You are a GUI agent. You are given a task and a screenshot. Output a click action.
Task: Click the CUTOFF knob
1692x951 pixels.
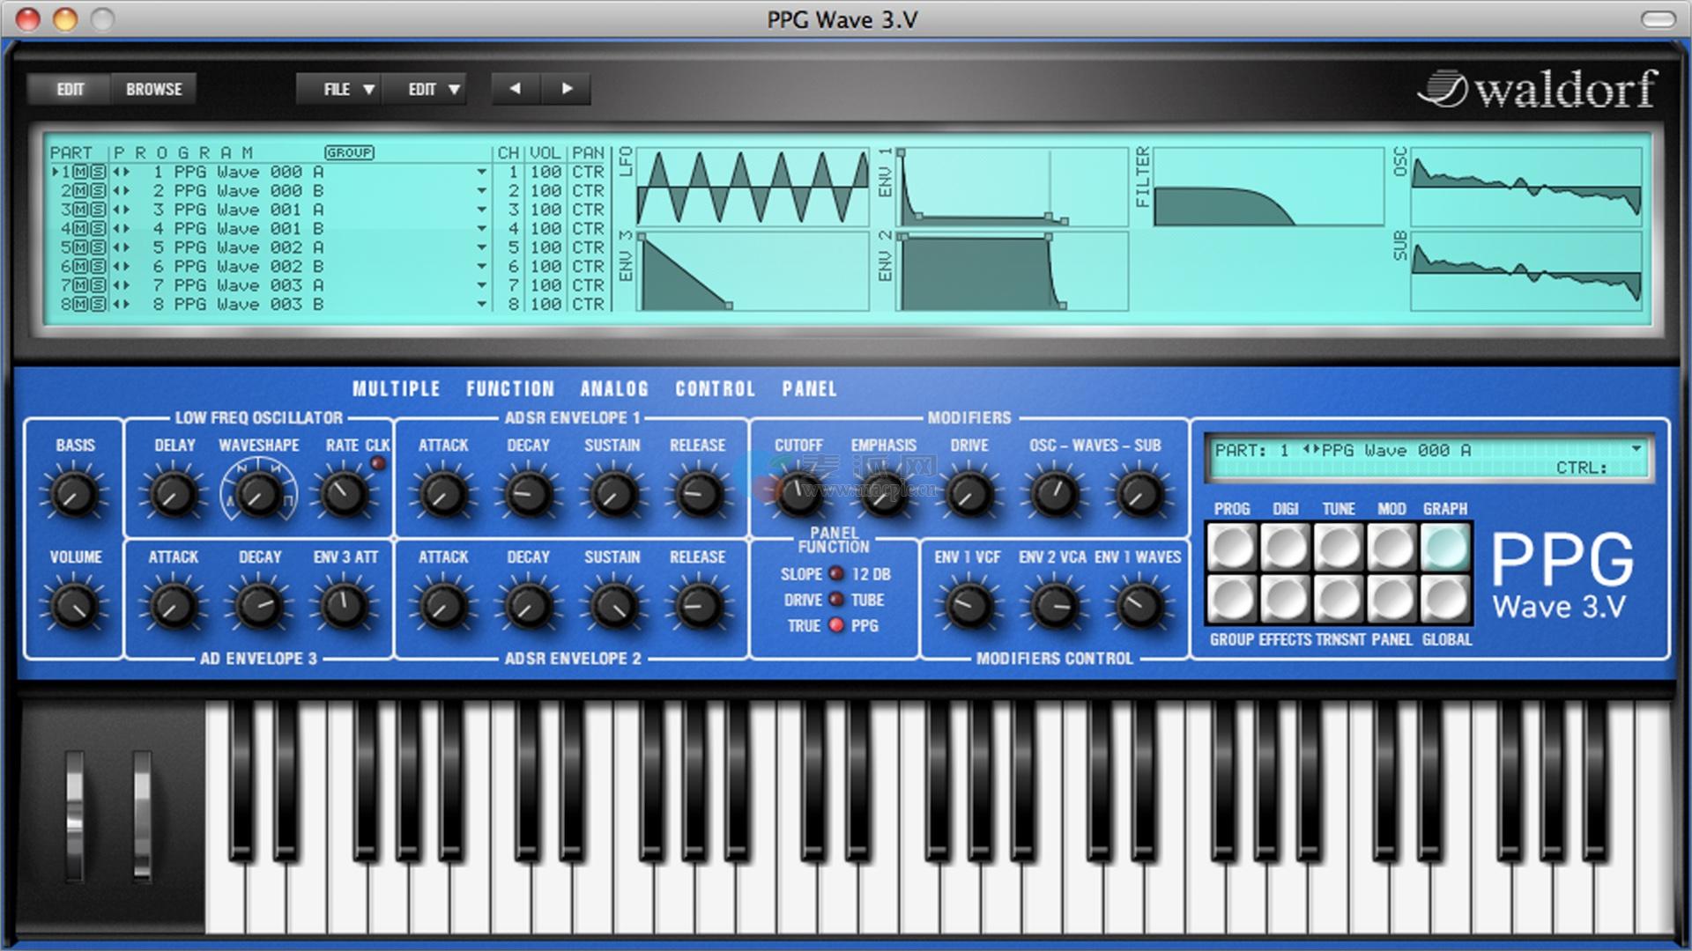click(798, 494)
